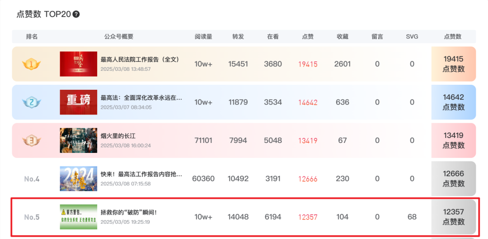488x239 pixels.
Task: Click the favorites value 636
Action: [343, 102]
